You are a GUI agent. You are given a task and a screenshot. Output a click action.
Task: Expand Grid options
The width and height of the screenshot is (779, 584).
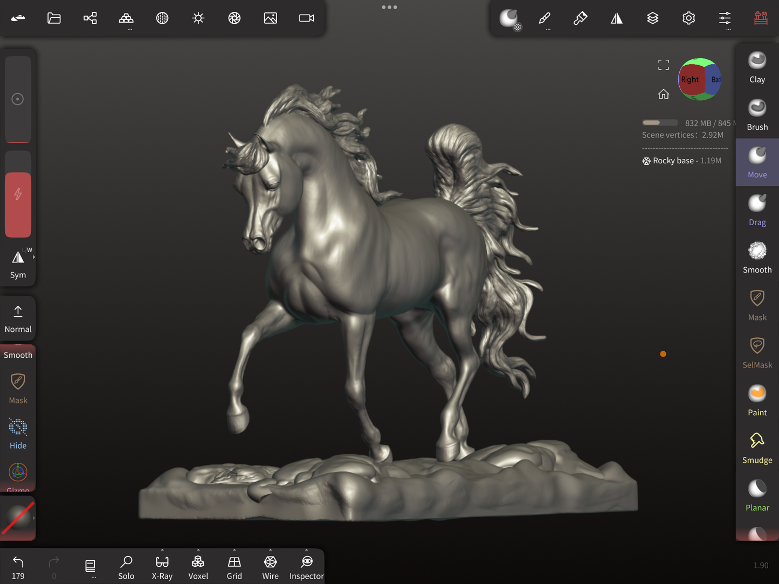pos(234,551)
